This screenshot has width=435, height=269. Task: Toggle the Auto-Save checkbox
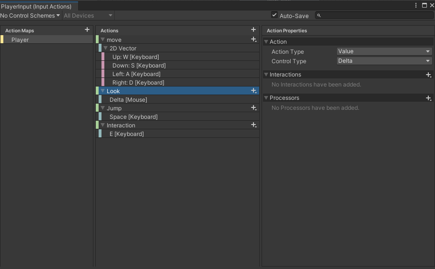(274, 15)
